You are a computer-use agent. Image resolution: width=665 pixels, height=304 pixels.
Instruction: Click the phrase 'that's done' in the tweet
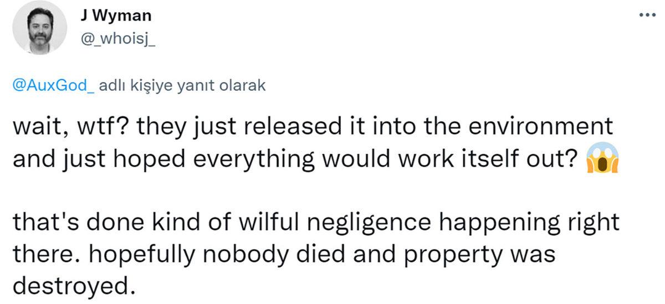click(63, 224)
